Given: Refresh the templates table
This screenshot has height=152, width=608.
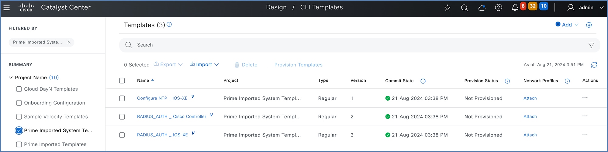Looking at the screenshot, I should click(594, 65).
